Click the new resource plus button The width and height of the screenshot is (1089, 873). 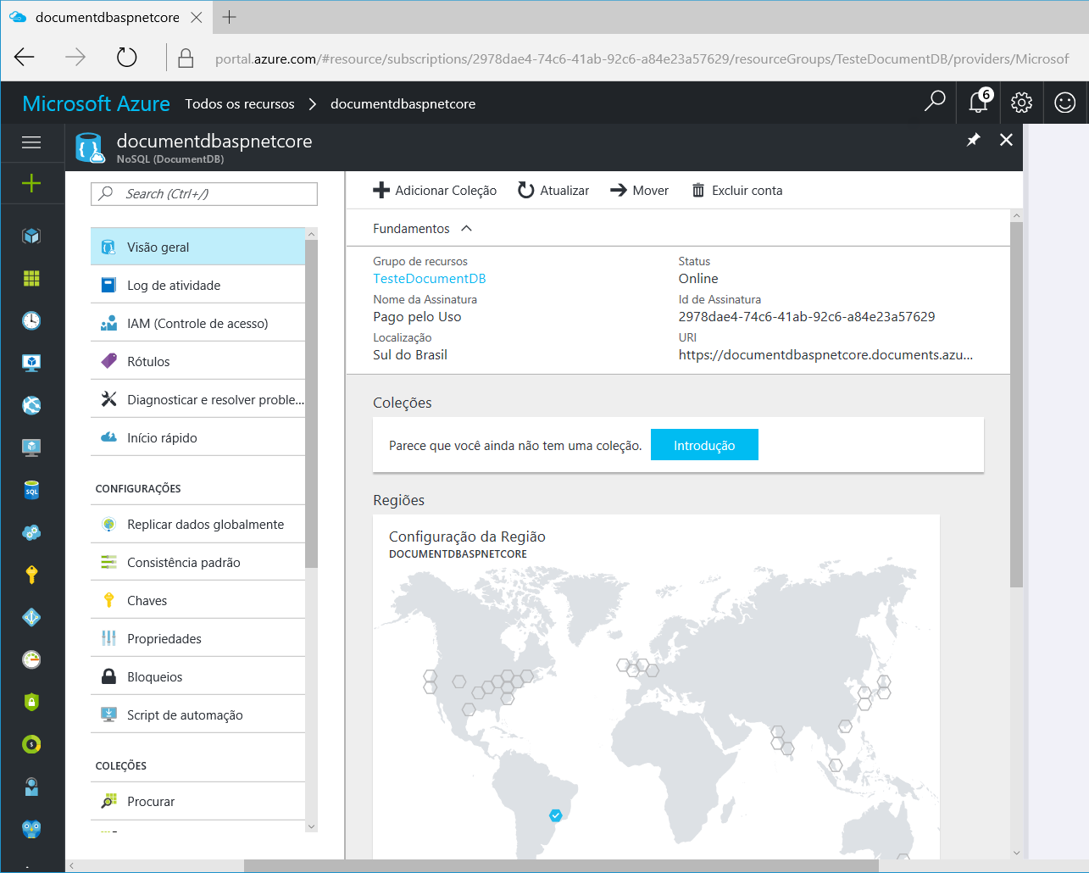click(32, 183)
